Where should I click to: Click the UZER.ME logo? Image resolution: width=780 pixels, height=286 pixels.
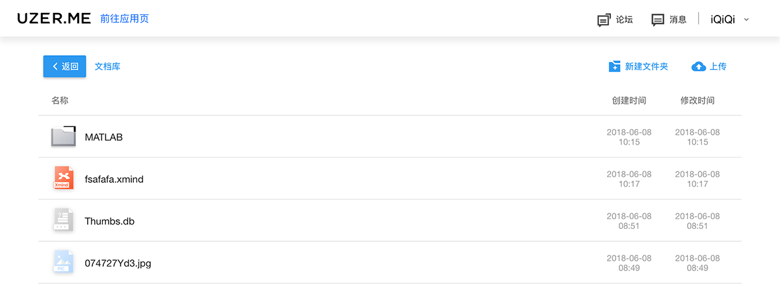point(54,19)
